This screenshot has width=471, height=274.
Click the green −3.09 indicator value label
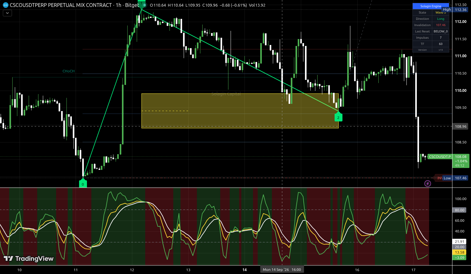[459, 258]
